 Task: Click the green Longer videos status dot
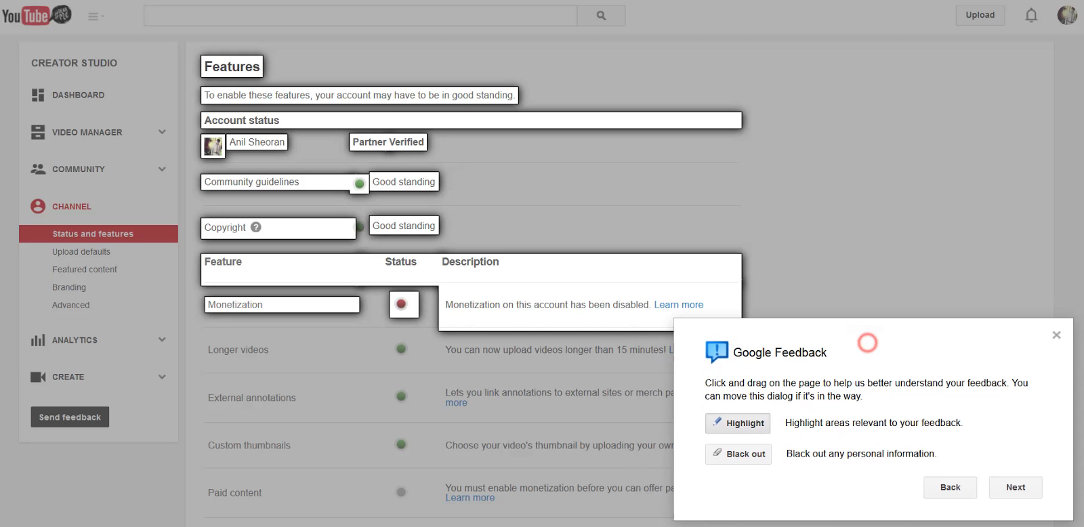point(401,349)
